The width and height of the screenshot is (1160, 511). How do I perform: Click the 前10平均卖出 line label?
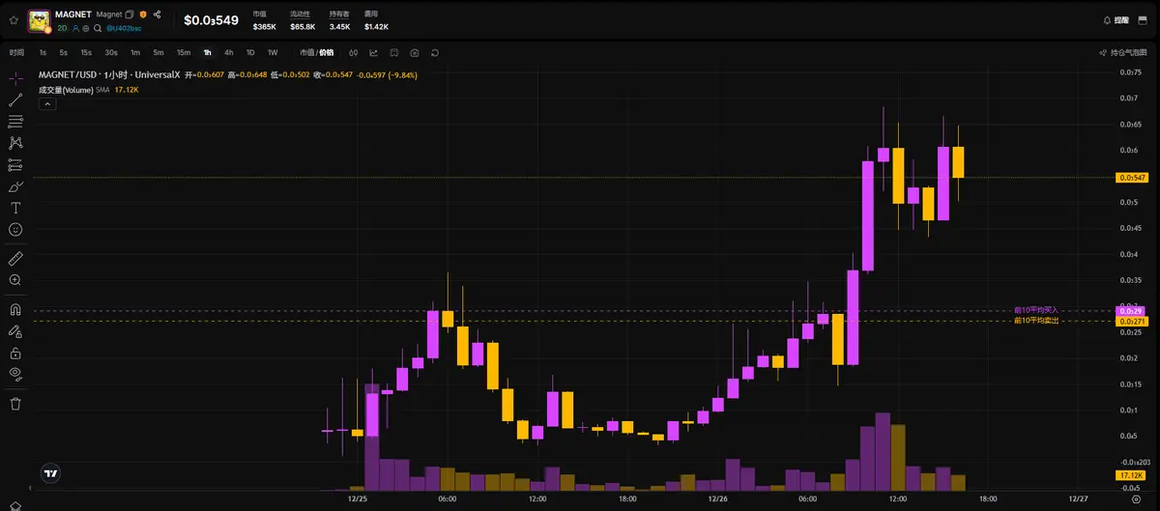point(1036,320)
